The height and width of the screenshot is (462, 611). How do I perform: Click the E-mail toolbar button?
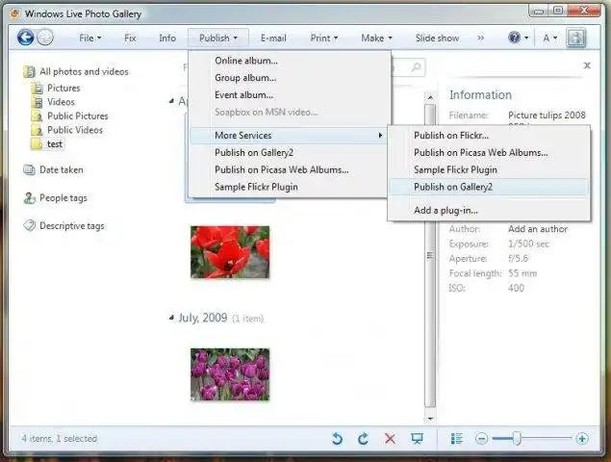273,38
